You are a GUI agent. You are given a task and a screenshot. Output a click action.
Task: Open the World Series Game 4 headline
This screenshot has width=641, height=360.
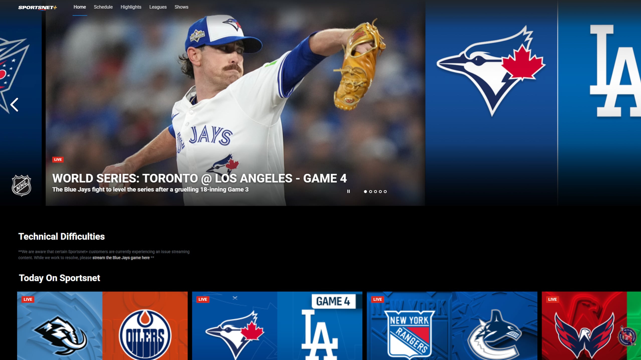click(x=199, y=178)
